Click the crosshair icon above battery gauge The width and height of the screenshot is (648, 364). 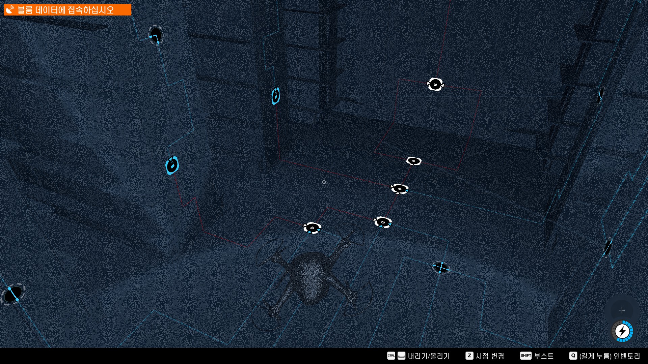(622, 310)
